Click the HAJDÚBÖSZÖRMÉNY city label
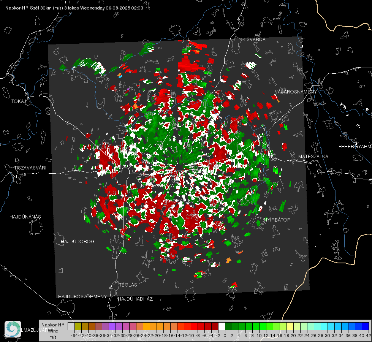372x342 pixels. click(x=82, y=297)
